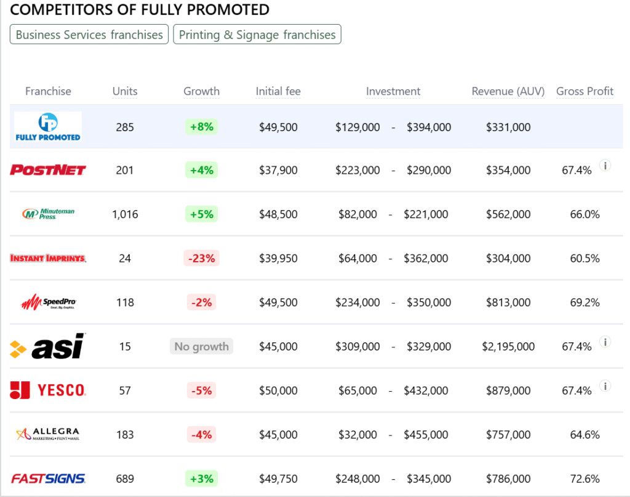The image size is (630, 497).
Task: Select the 60.5% gross profit value
Action: (584, 259)
